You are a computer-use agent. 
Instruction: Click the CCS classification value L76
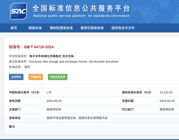[49, 92]
